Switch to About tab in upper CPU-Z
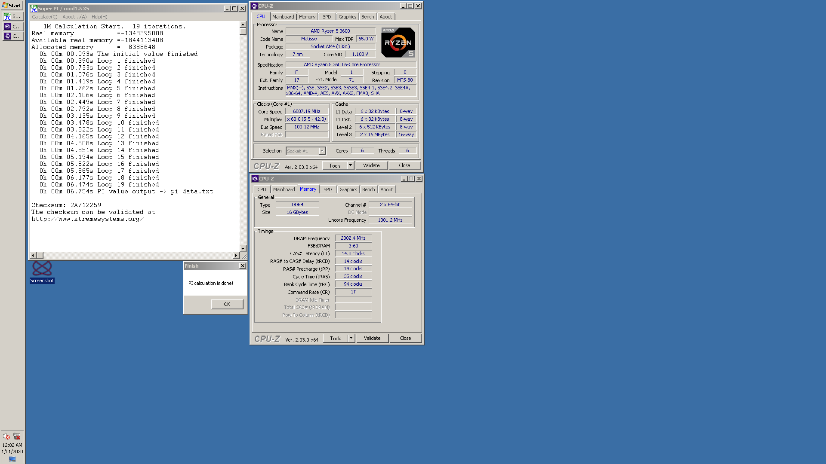826x464 pixels. (x=386, y=17)
